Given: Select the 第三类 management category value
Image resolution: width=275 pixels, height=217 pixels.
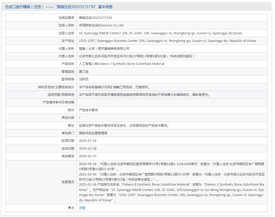Looking at the screenshot, I should (84, 72).
